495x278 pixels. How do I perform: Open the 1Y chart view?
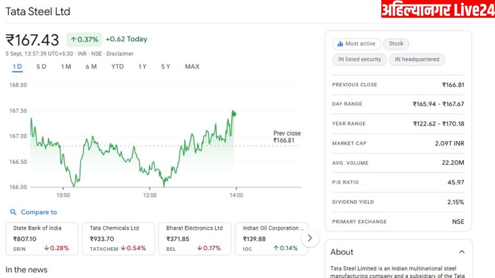[142, 67]
